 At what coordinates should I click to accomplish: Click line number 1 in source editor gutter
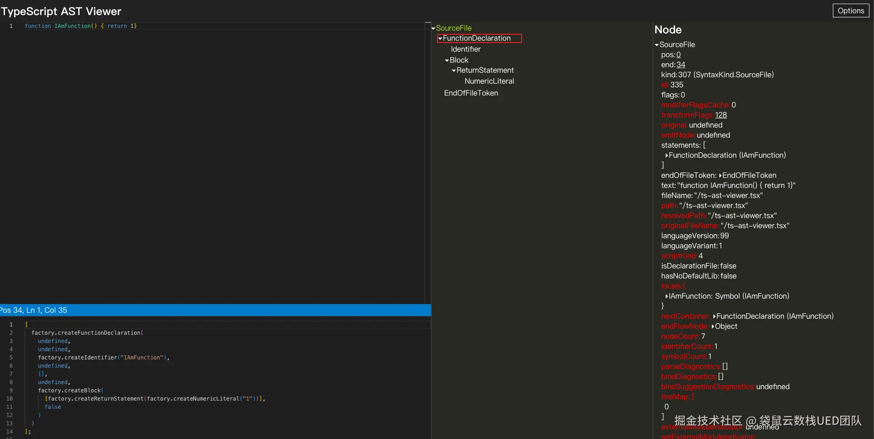click(x=11, y=26)
